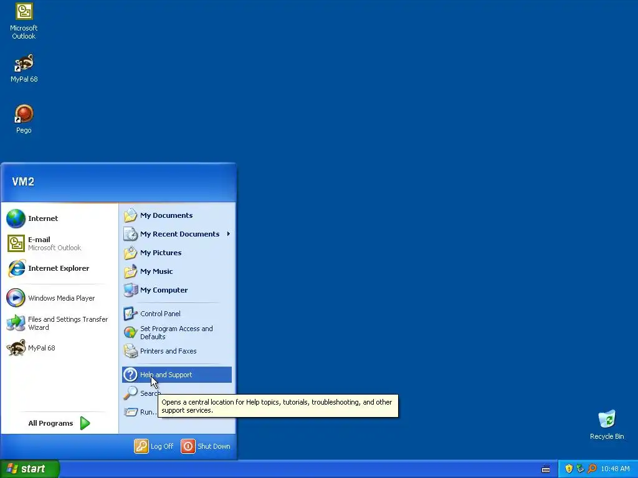Click the network connection tray icon

coord(580,469)
